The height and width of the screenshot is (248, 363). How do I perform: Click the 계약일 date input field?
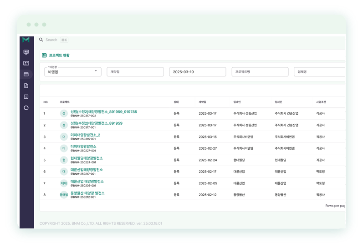click(135, 72)
